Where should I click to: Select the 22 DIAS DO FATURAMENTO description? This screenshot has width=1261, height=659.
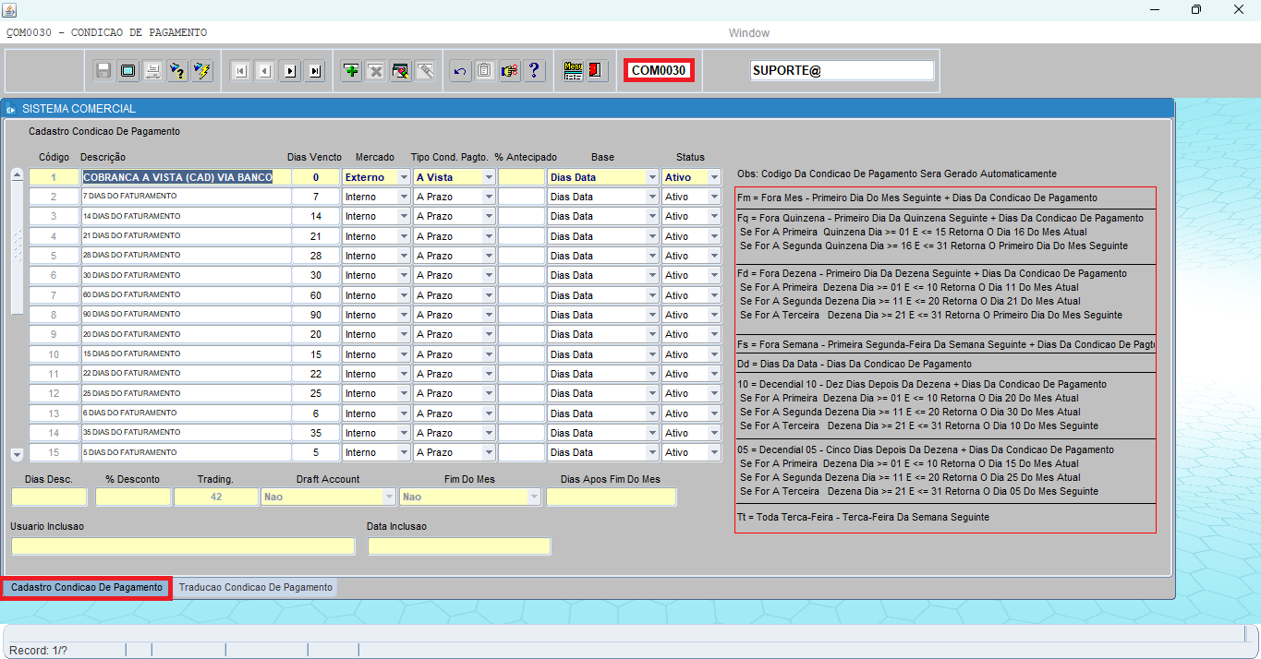point(186,374)
